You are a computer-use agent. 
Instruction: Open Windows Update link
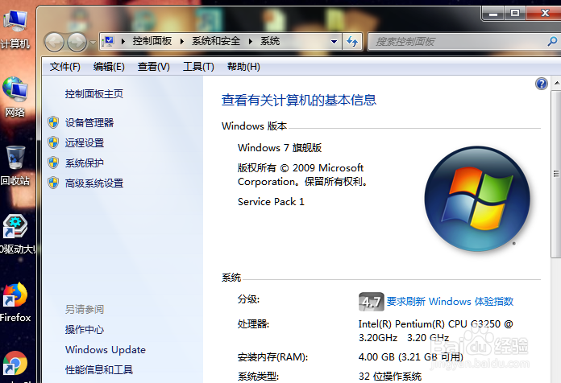pos(106,349)
